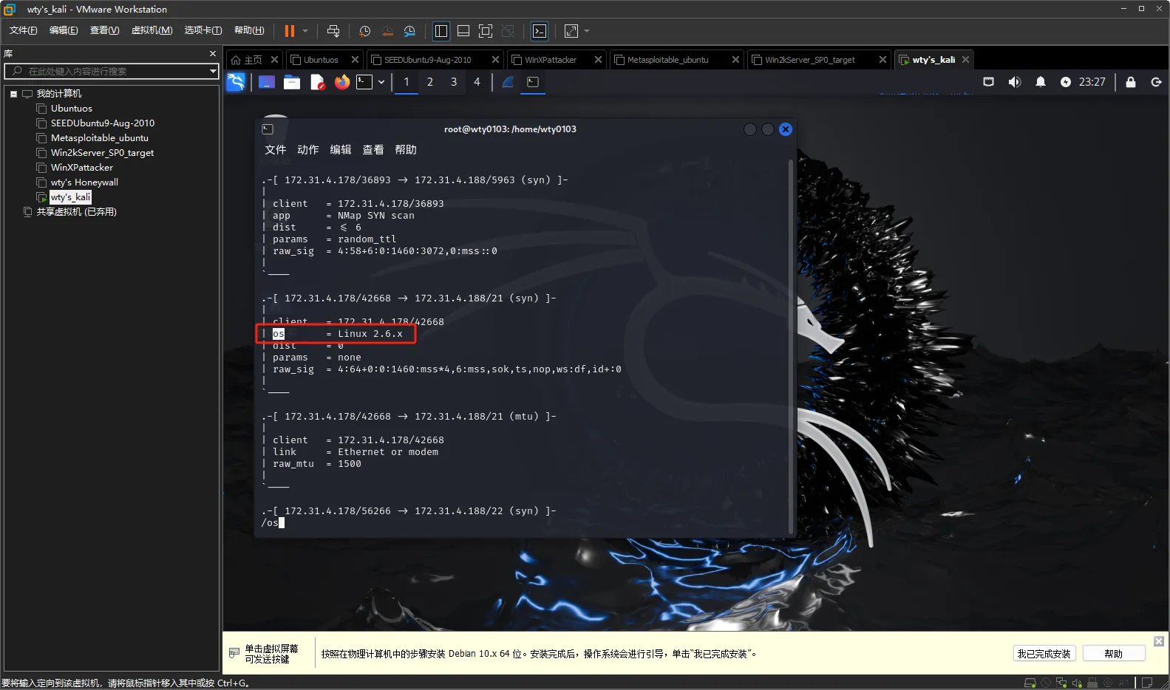
Task: Switch to the WinXPattacker tab
Action: (x=551, y=60)
